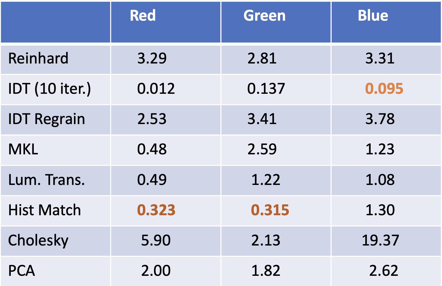This screenshot has width=442, height=286.
Task: Click the MKL Green value 2.59
Action: (x=262, y=149)
